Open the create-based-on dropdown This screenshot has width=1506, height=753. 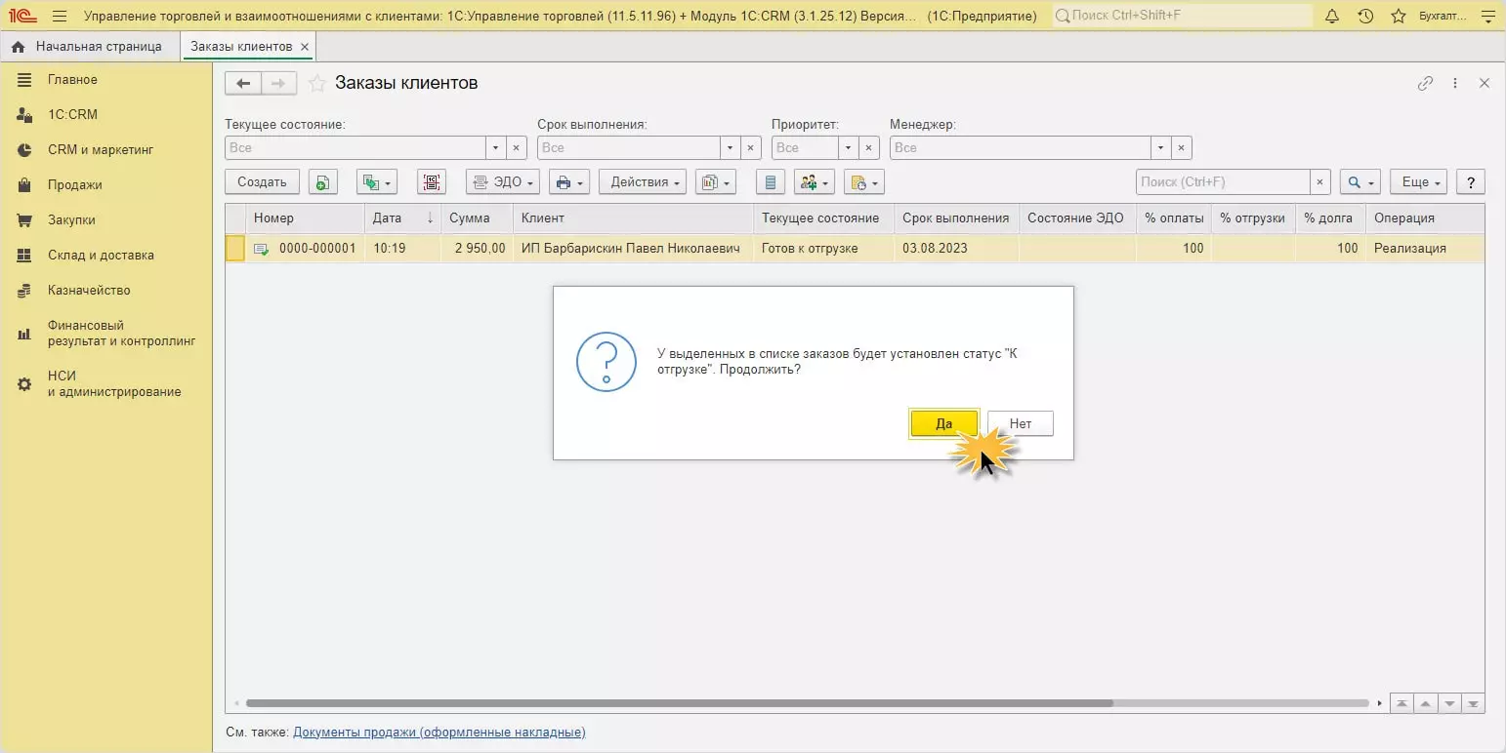[x=377, y=182]
